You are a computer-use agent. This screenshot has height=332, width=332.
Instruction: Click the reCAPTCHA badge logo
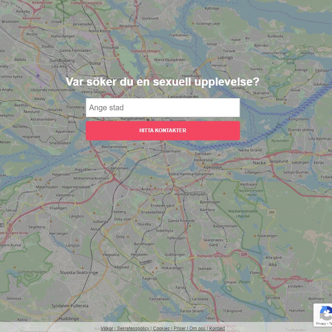326,313
